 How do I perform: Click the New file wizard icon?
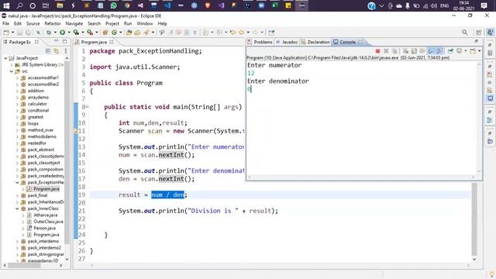click(x=6, y=33)
